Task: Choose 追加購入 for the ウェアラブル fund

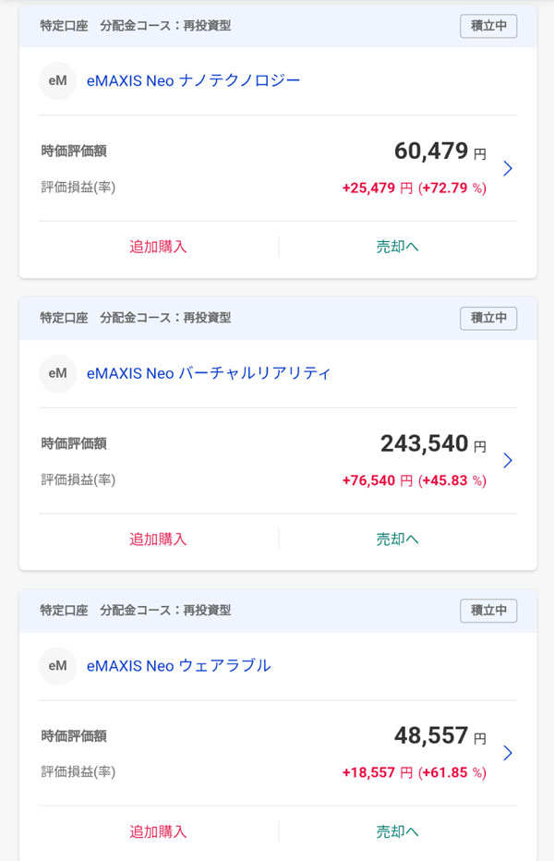Action: click(158, 831)
